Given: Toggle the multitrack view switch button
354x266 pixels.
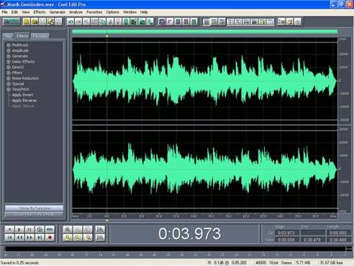Looking at the screenshot, I should pyautogui.click(x=12, y=22).
